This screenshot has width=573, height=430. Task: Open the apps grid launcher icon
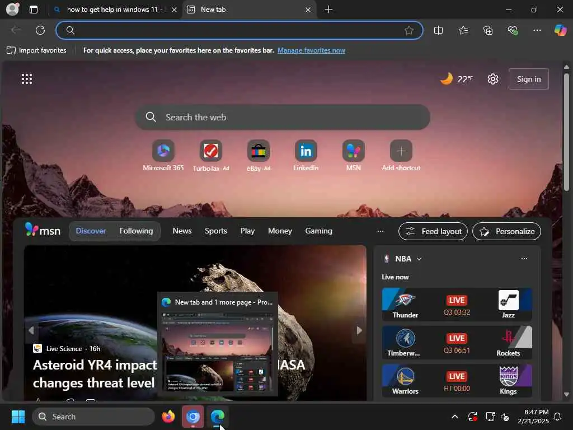(x=27, y=79)
